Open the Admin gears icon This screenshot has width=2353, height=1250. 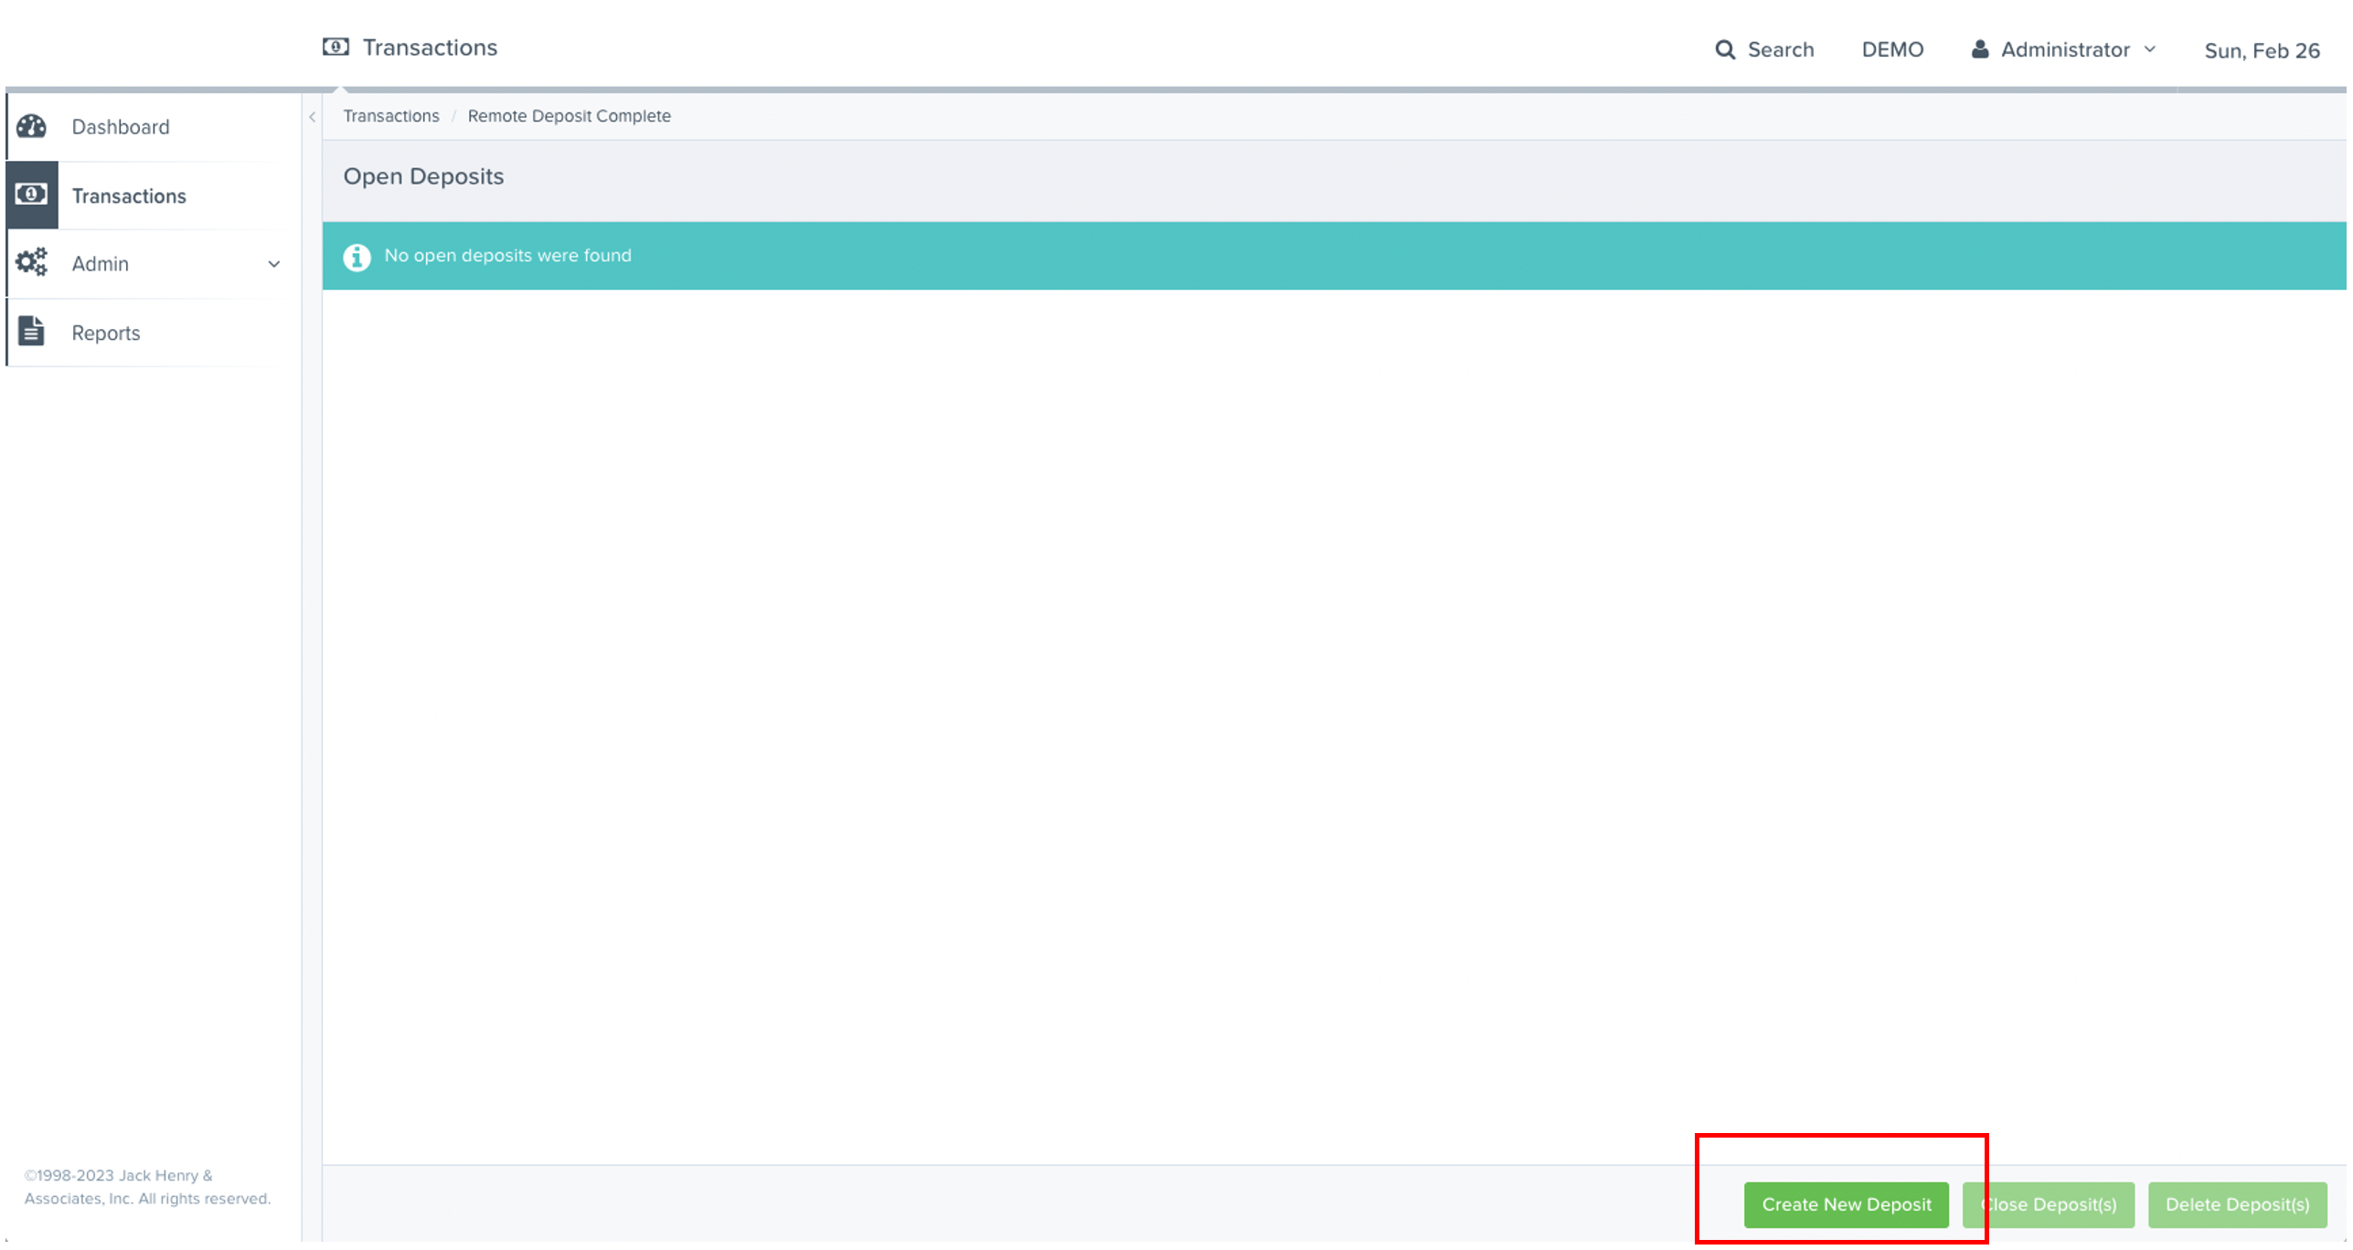point(32,262)
